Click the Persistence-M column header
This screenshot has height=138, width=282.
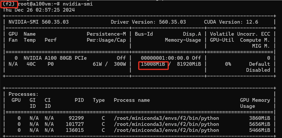[106, 34]
